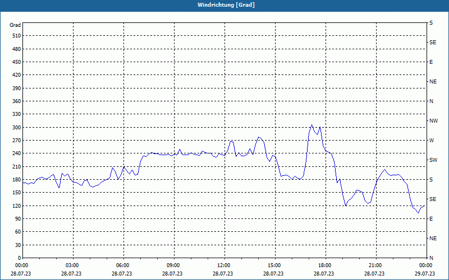Click the chart title "Windrichtung [Grad]"
The height and width of the screenshot is (280, 449).
226,5
